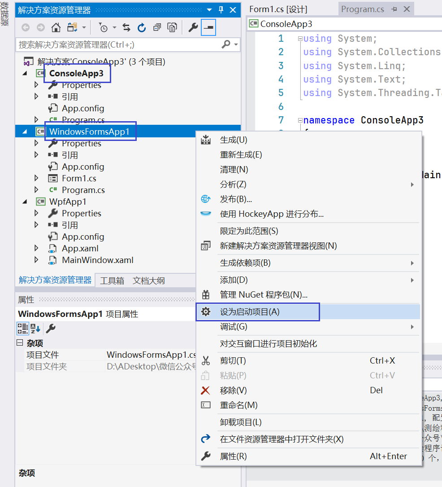The height and width of the screenshot is (487, 442).
Task: Collapse the WpfApp1 project node
Action: (x=25, y=202)
